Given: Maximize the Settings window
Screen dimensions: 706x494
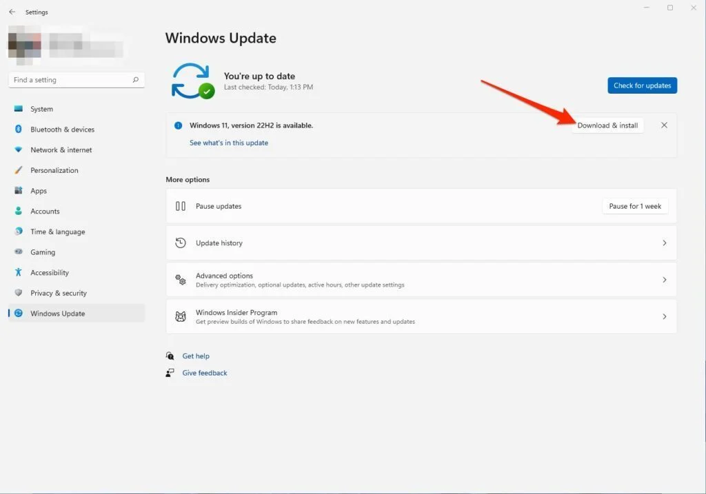Looking at the screenshot, I should (670, 8).
